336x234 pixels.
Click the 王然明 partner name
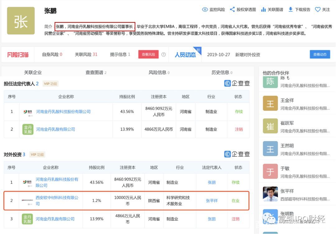pyautogui.click(x=287, y=146)
